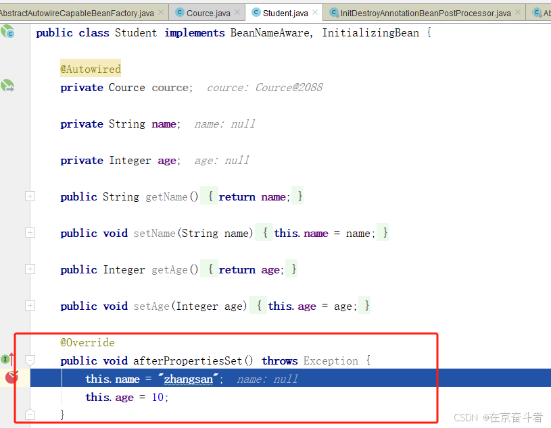This screenshot has width=551, height=428.
Task: Click the "zhangsan" string literal
Action: [x=189, y=379]
